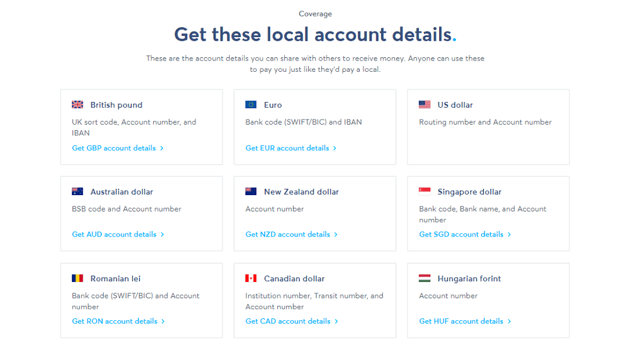Click the United States flag icon
This screenshot has width=630, height=348.
coord(425,104)
